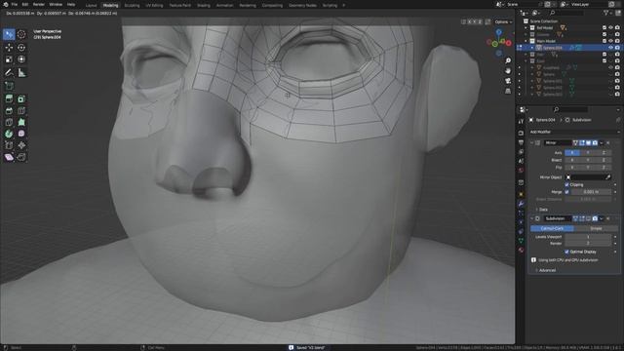Viewport: 624px width, 351px height.
Task: Open Subdivision modifier extra options dropdown
Action: (602, 218)
